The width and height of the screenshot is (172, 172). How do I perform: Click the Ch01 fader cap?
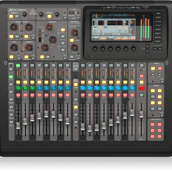(18, 125)
